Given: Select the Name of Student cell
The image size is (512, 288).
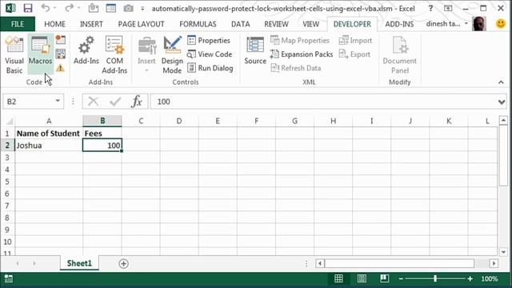Looking at the screenshot, I should pyautogui.click(x=49, y=134).
